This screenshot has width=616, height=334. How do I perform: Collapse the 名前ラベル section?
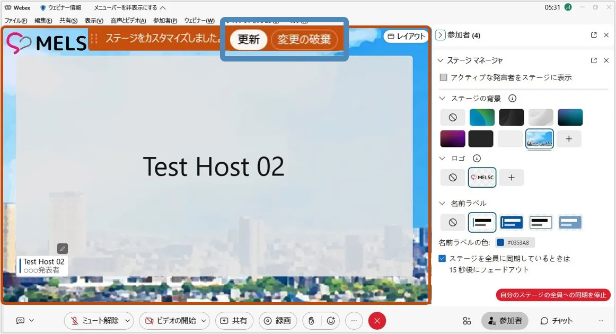[x=443, y=203]
